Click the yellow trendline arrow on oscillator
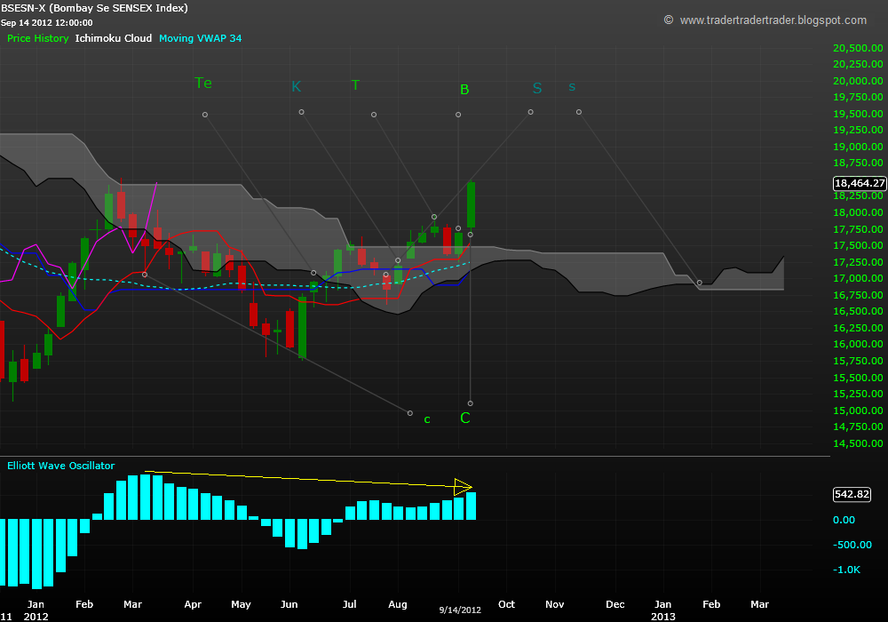The width and height of the screenshot is (888, 622). pyautogui.click(x=462, y=485)
